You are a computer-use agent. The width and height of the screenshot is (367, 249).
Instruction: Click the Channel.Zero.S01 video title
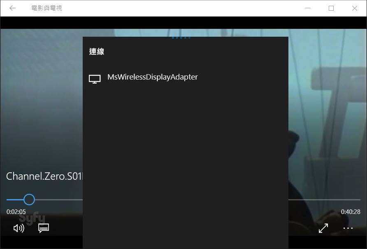point(44,176)
